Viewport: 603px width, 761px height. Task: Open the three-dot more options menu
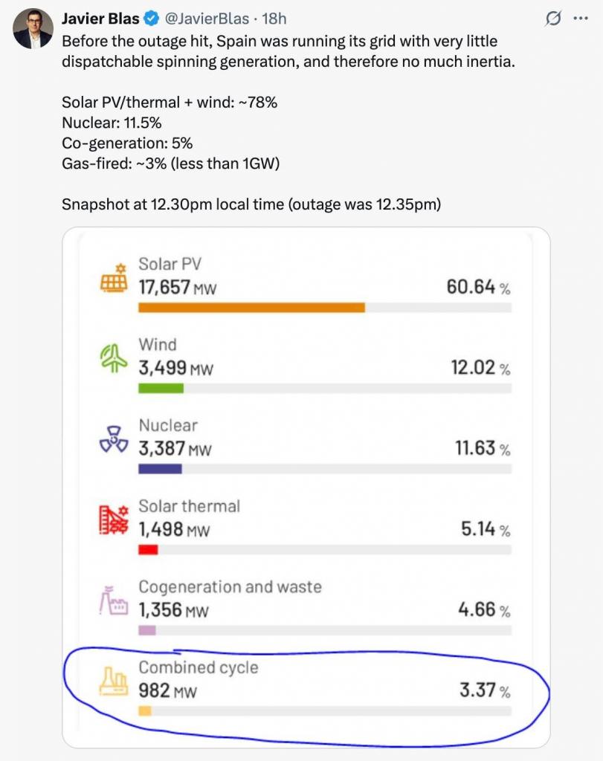click(x=581, y=19)
